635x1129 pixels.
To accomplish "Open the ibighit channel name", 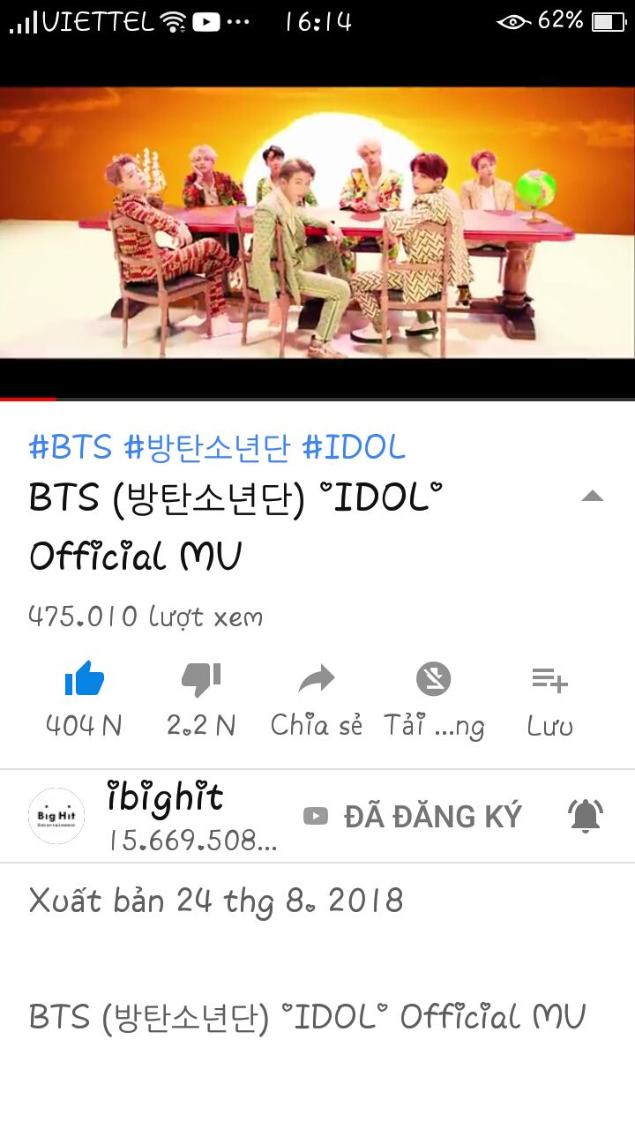I will [x=165, y=797].
